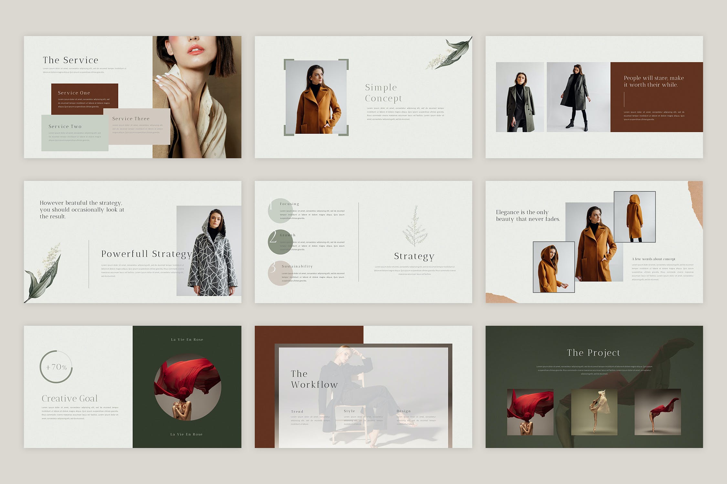This screenshot has width=727, height=484.
Task: Click the Design column label
Action: point(404,411)
